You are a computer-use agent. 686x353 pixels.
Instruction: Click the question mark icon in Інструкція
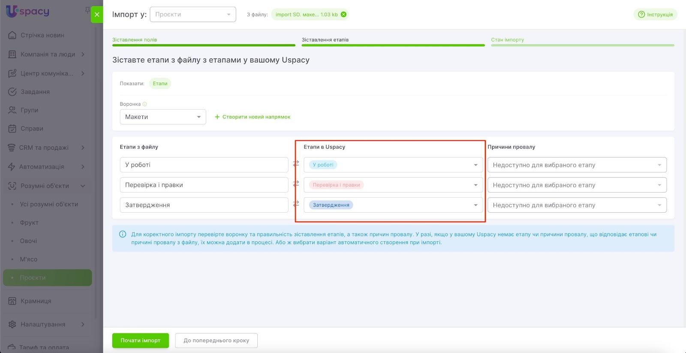[x=641, y=15]
